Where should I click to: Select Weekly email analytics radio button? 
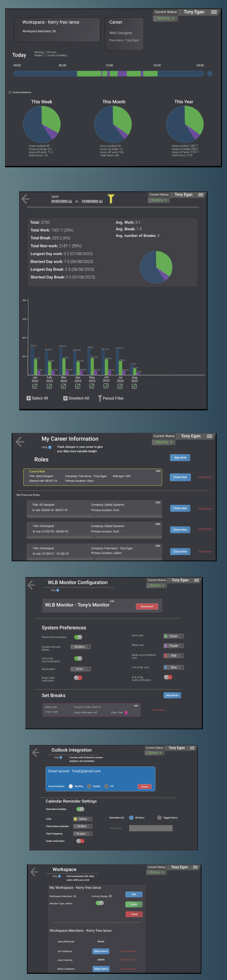89,786
